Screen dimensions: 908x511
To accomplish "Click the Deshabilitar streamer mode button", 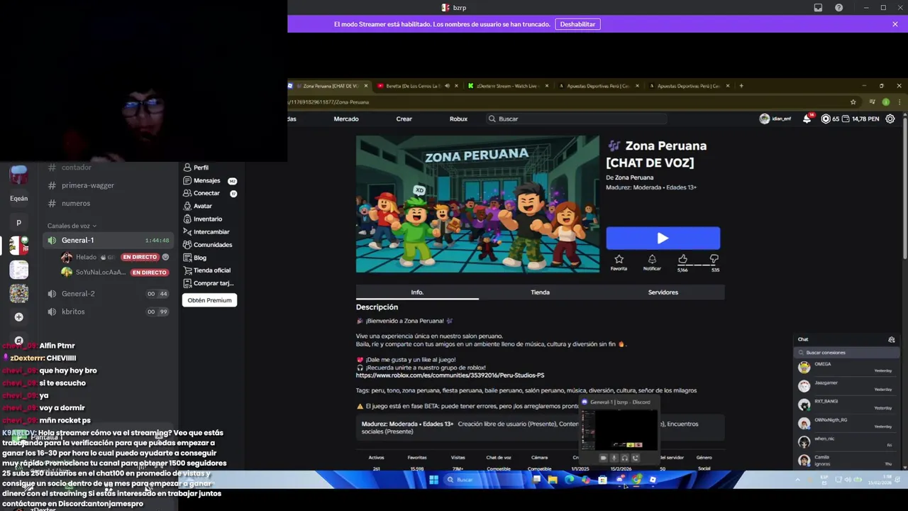I will (x=577, y=24).
